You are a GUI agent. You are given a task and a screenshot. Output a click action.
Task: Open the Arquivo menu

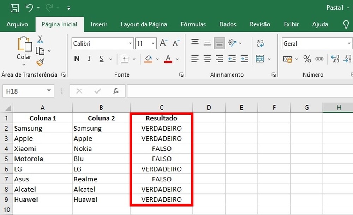tap(18, 24)
